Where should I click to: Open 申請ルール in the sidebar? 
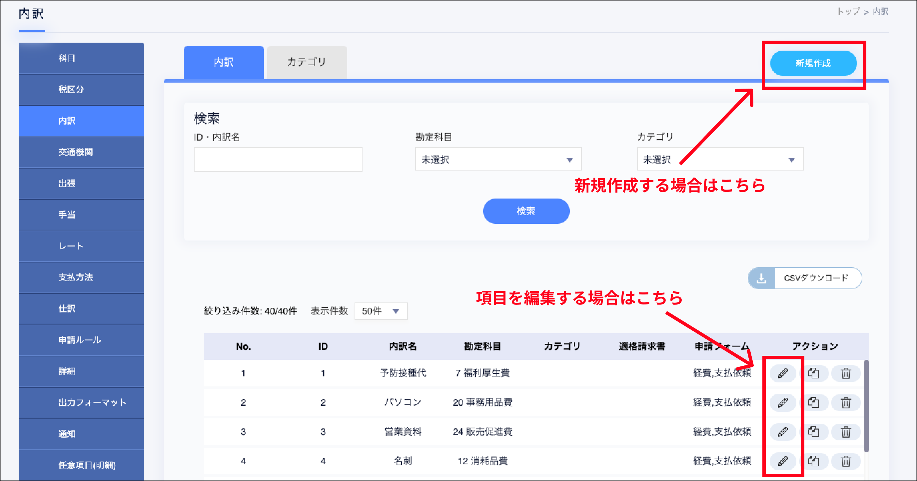[x=81, y=340]
